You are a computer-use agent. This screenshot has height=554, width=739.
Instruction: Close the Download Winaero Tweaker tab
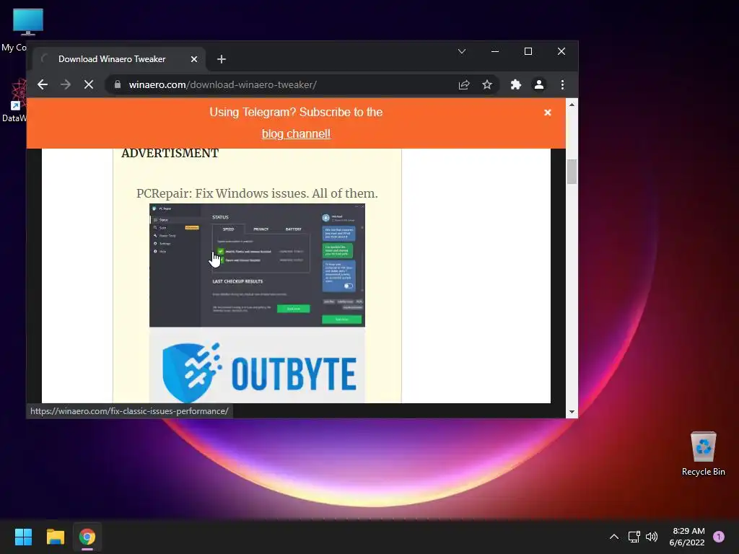[194, 59]
